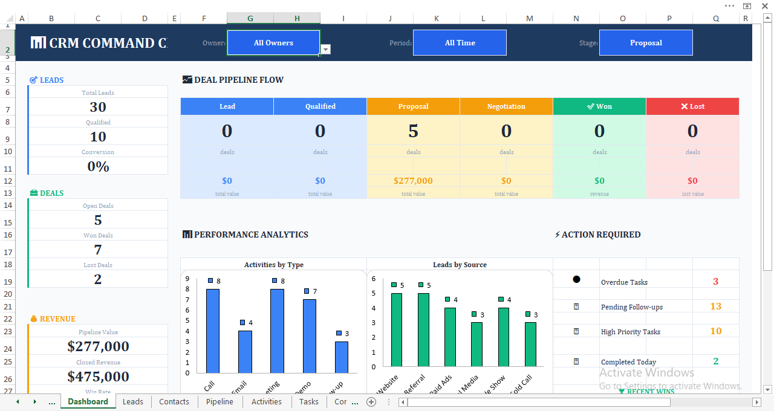Show more sheets via ellipsis after Cor tab
The width and height of the screenshot is (774, 411).
[354, 402]
